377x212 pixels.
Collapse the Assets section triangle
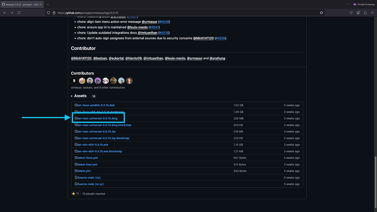coord(72,96)
